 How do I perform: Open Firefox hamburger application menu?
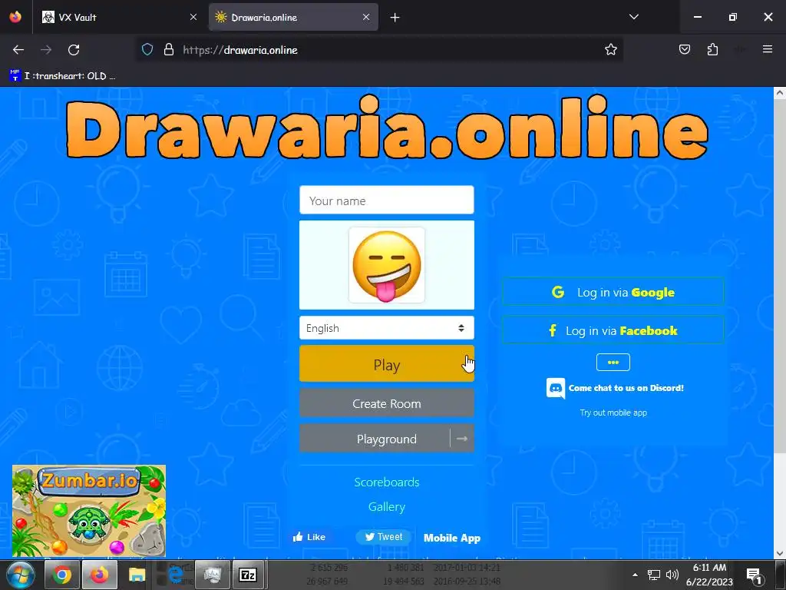[x=768, y=49]
